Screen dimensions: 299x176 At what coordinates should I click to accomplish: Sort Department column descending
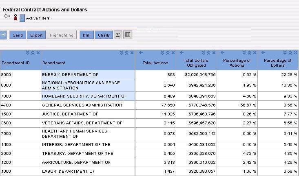point(121,53)
